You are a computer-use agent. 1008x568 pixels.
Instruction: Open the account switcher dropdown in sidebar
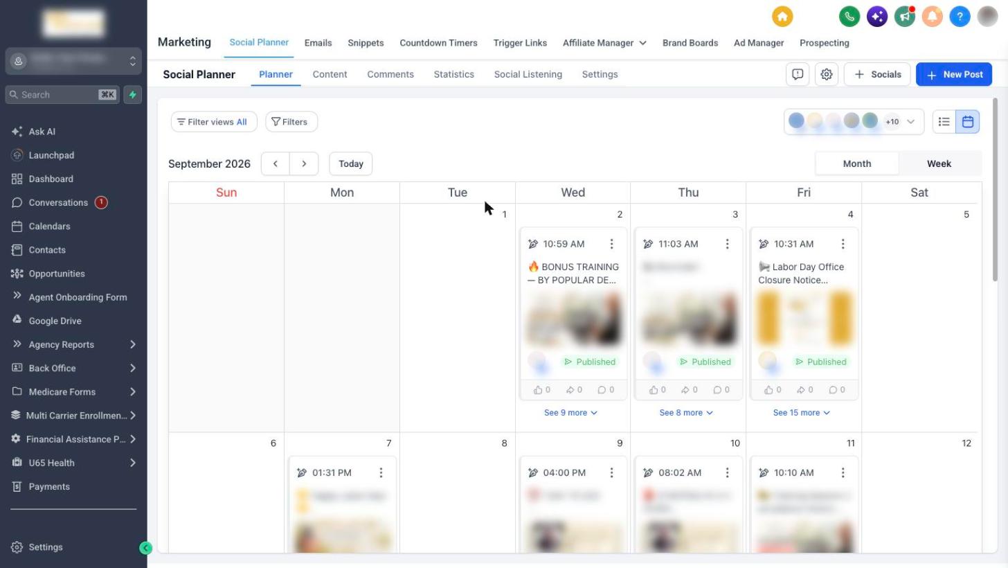[x=73, y=61]
